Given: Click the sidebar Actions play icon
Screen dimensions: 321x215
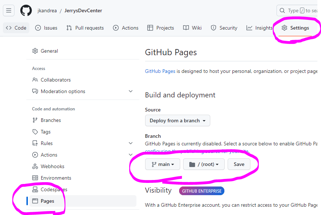Looking at the screenshot, I should pos(35,155).
